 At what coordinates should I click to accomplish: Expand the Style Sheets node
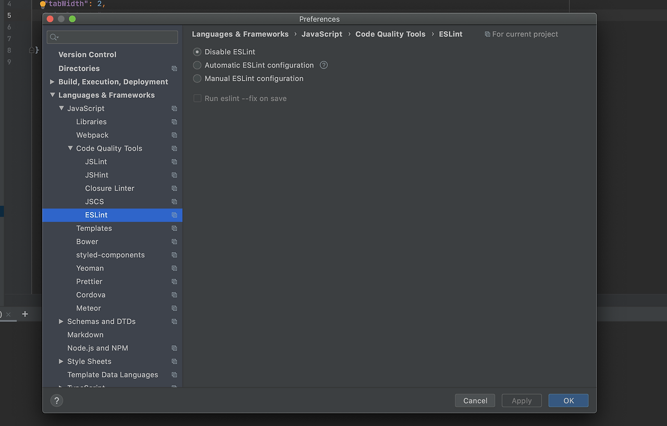point(61,362)
